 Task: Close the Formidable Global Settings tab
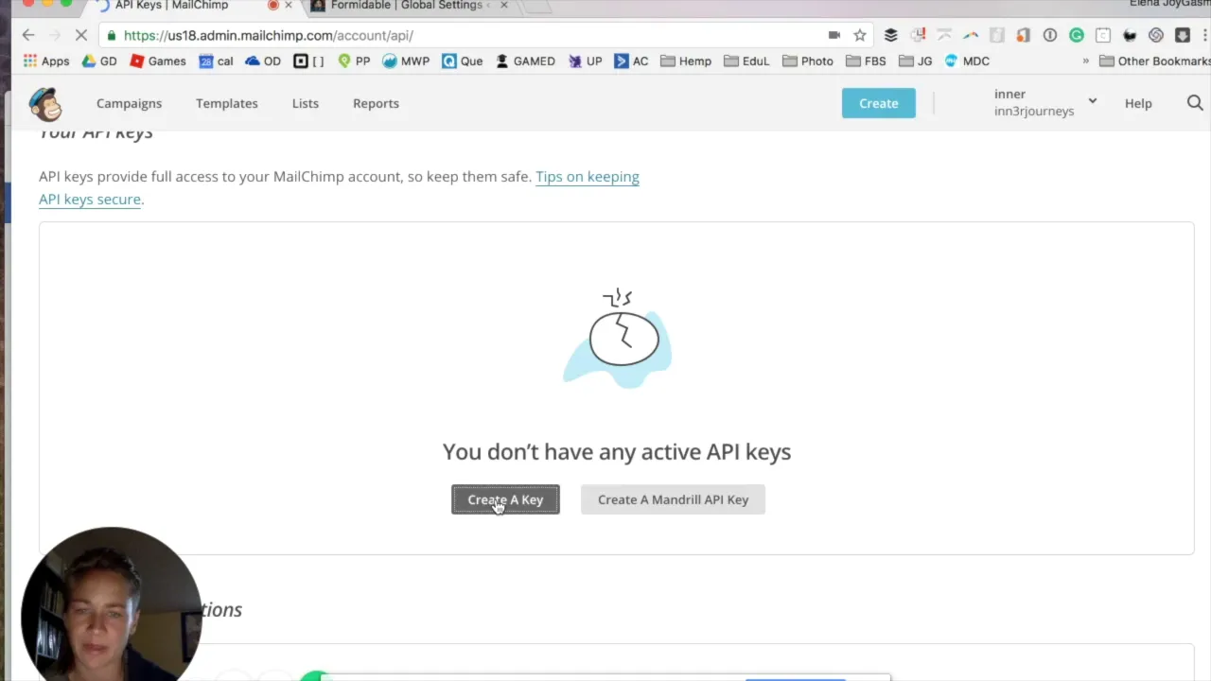click(503, 5)
